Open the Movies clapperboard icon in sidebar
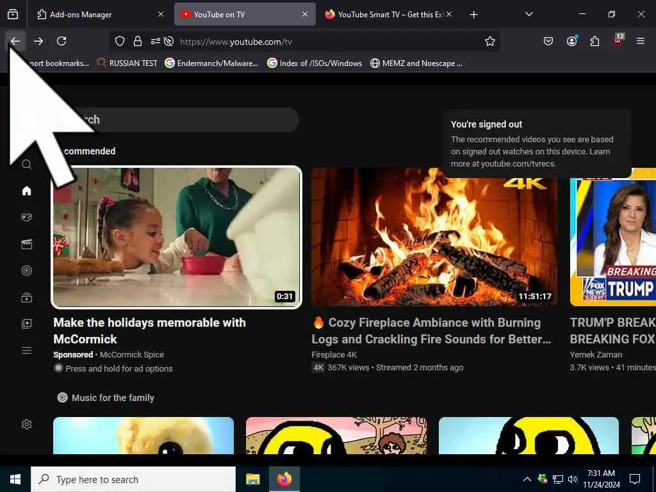656x492 pixels. [26, 244]
